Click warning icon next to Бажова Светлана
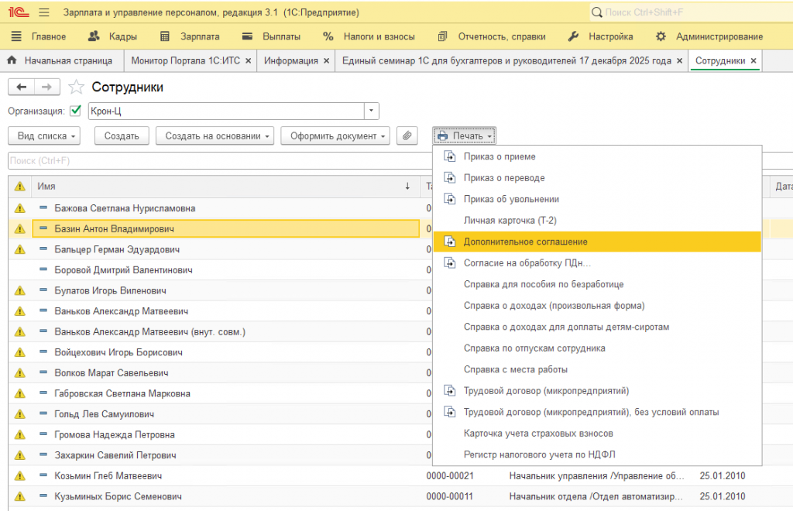793x511 pixels. tap(20, 208)
